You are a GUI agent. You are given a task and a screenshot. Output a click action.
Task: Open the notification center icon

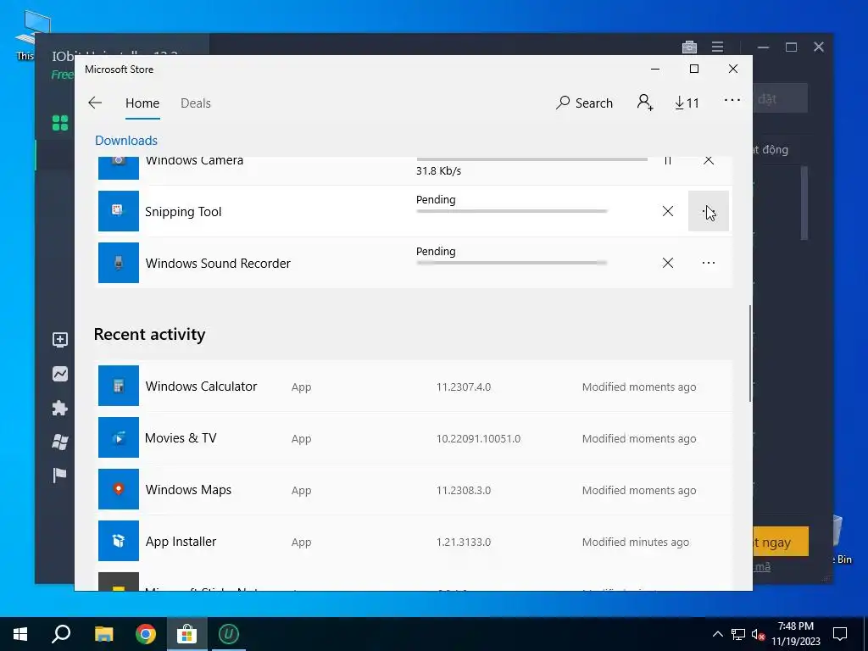[x=840, y=634]
